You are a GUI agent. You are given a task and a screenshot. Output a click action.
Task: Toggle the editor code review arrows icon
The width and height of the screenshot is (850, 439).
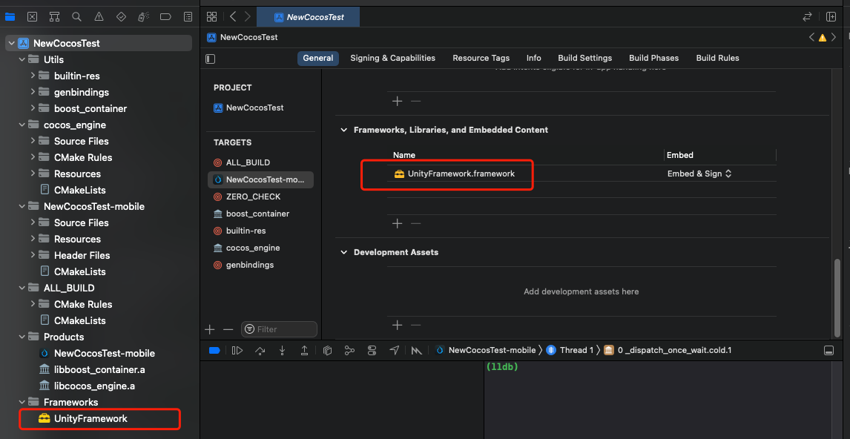pyautogui.click(x=808, y=17)
